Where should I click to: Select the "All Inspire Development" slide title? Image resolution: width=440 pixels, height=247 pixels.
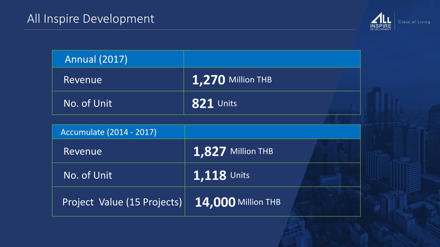[x=91, y=19]
